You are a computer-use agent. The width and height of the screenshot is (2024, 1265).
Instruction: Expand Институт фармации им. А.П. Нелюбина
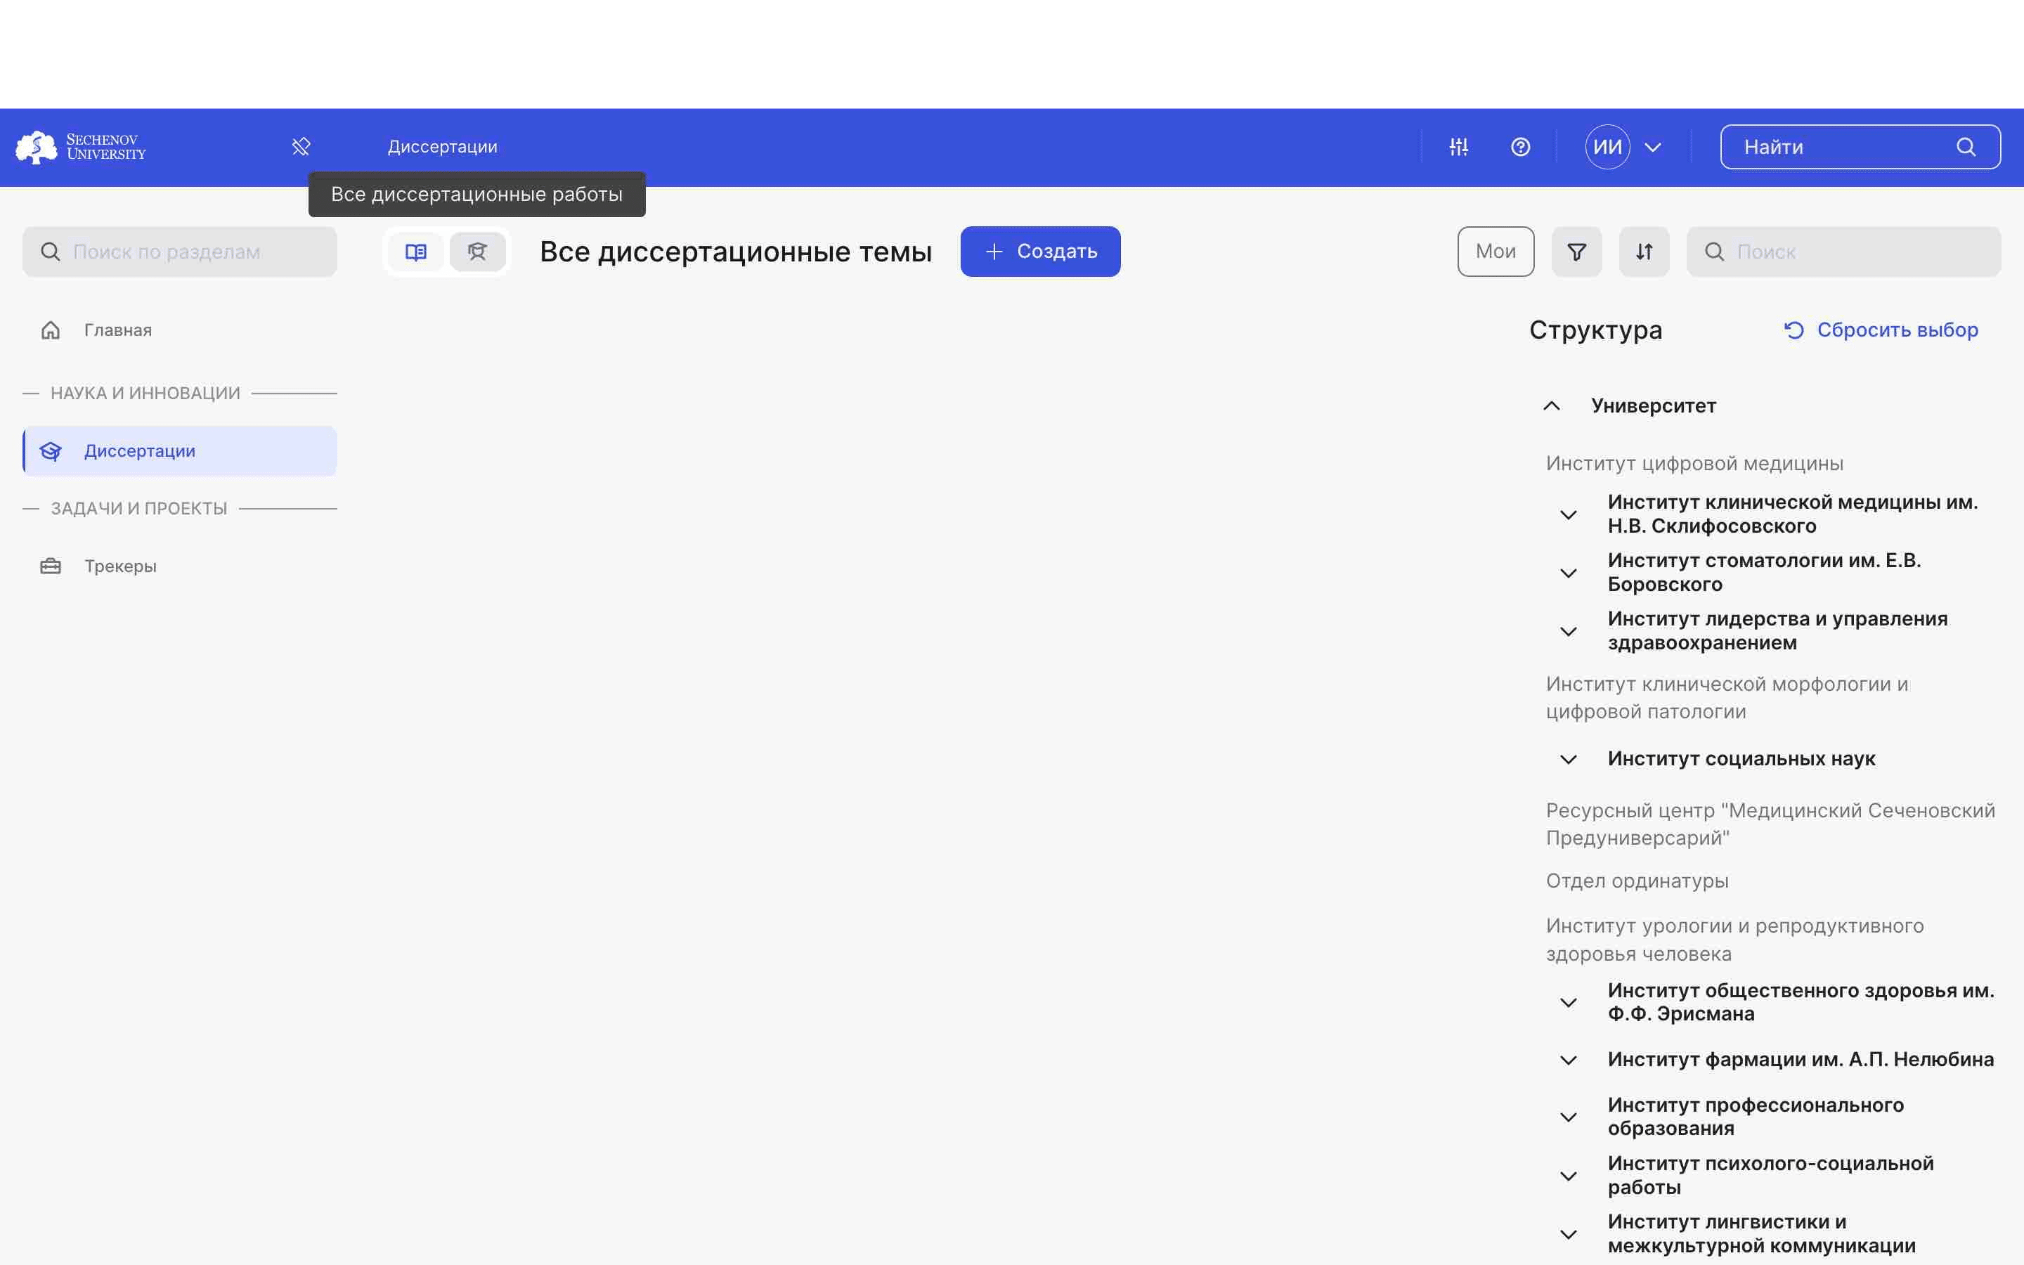1568,1061
